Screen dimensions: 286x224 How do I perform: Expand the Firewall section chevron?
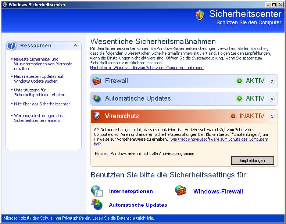click(x=272, y=81)
